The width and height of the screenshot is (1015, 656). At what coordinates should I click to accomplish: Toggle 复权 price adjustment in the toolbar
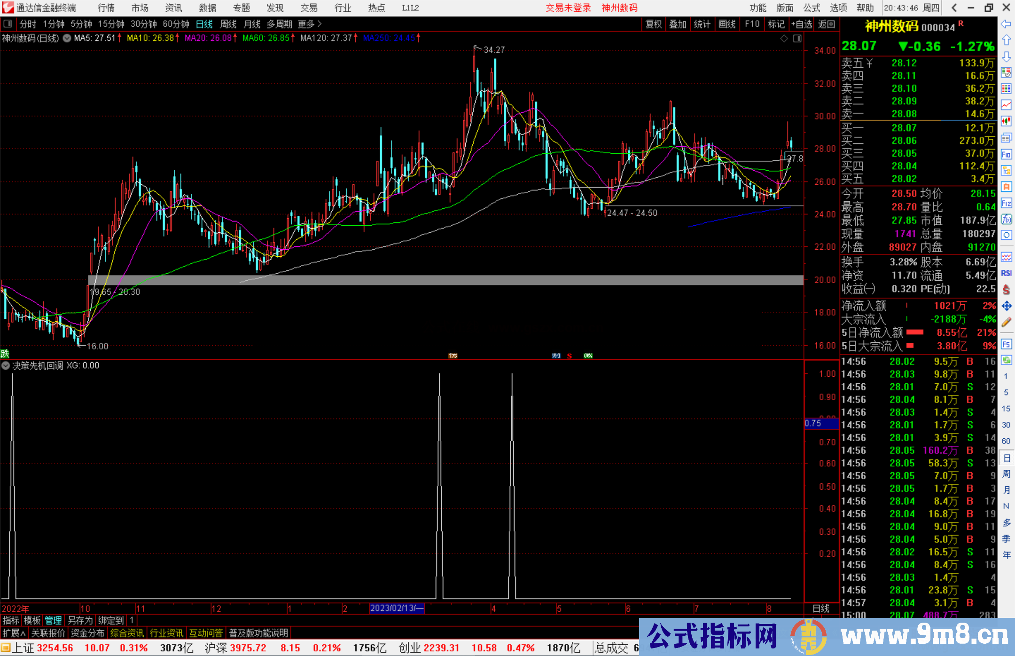pos(654,24)
